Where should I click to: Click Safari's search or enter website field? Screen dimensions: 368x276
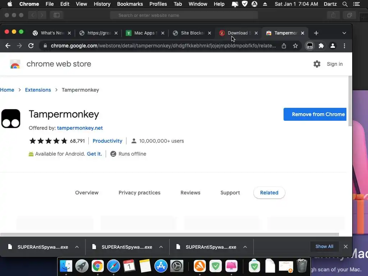pos(184,15)
